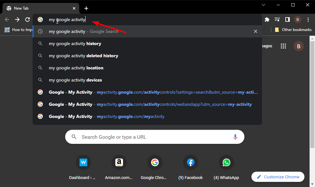Go forward with the forward arrow

17,19
